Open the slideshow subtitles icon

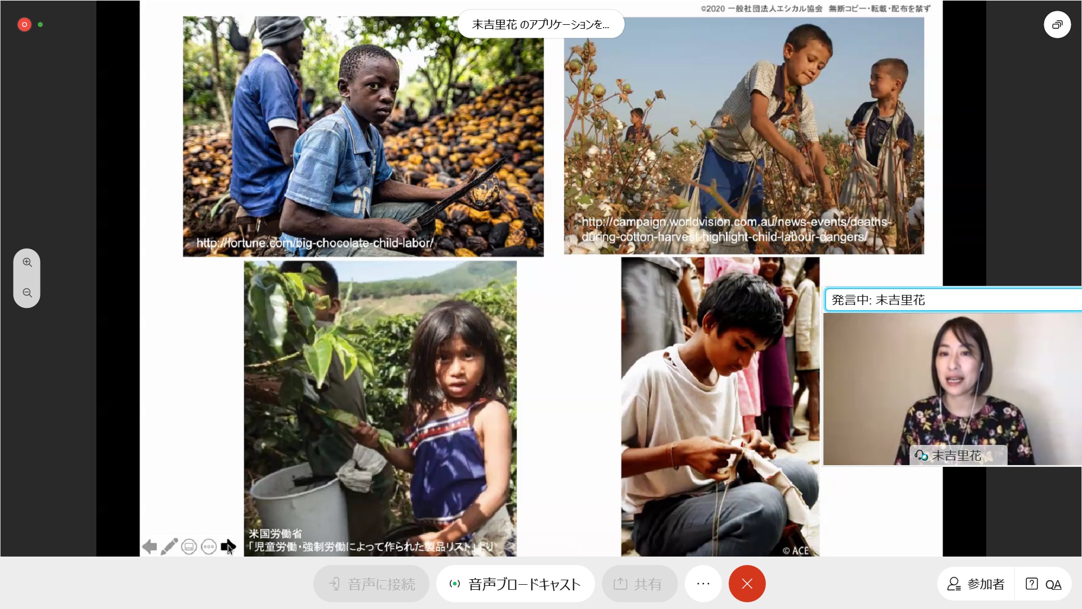[x=189, y=547]
